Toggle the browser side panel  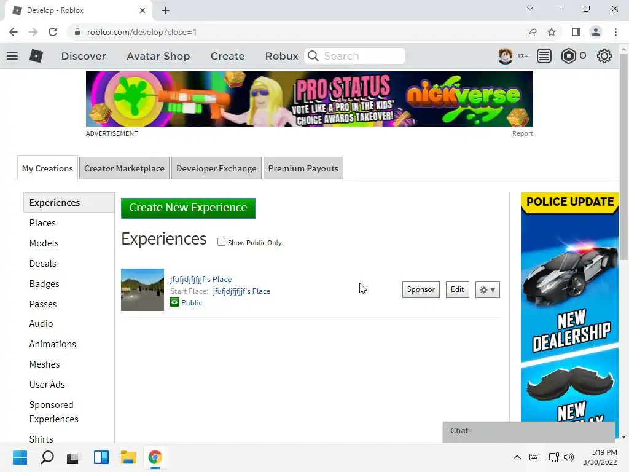coord(576,32)
